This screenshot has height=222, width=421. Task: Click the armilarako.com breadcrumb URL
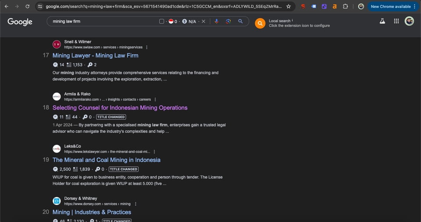[107, 99]
